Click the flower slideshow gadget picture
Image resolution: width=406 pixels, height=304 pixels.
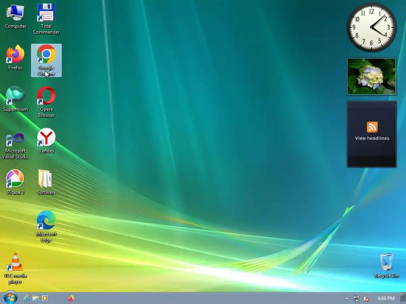coord(371,76)
